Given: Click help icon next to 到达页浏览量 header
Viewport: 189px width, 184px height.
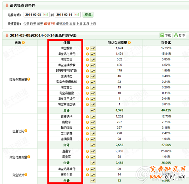Looking at the screenshot, I should tap(129, 43).
